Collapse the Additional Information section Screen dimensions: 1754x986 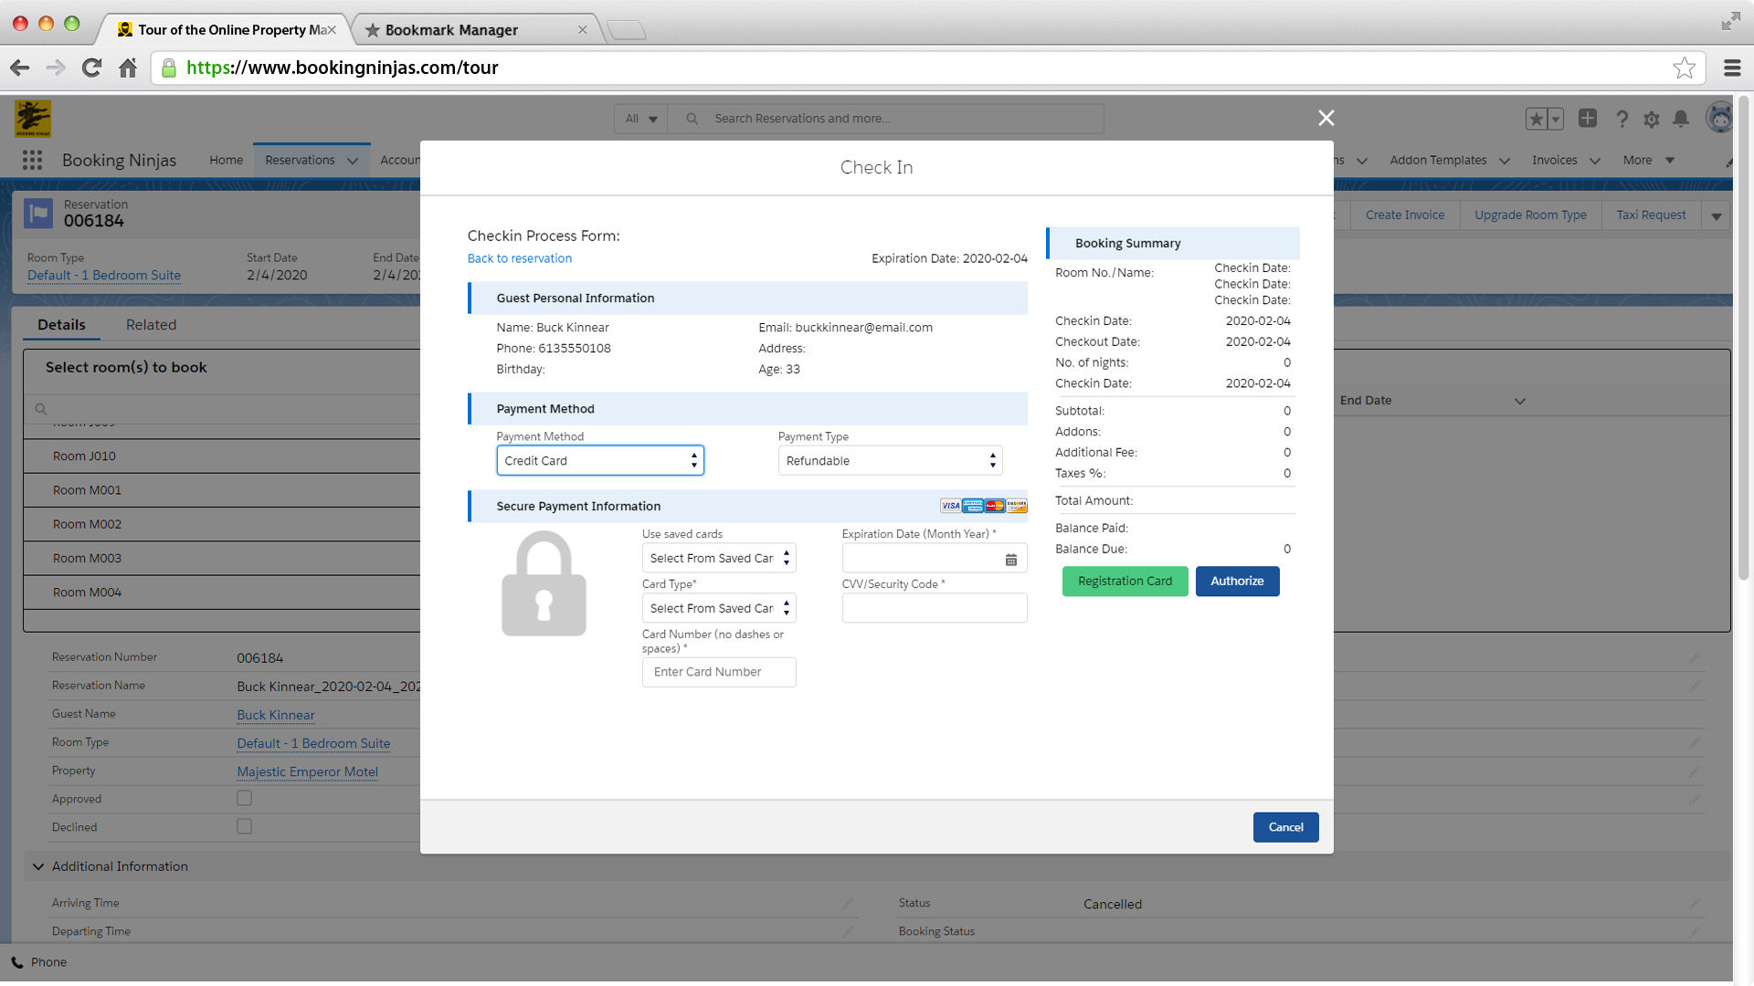click(x=38, y=866)
